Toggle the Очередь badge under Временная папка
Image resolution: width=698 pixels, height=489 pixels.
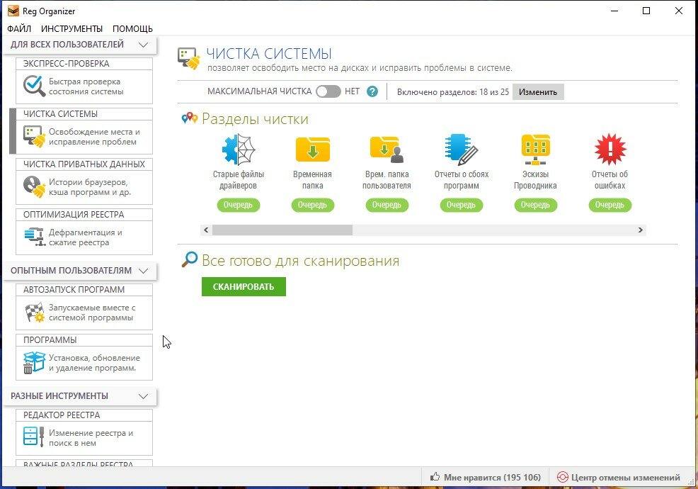click(312, 205)
